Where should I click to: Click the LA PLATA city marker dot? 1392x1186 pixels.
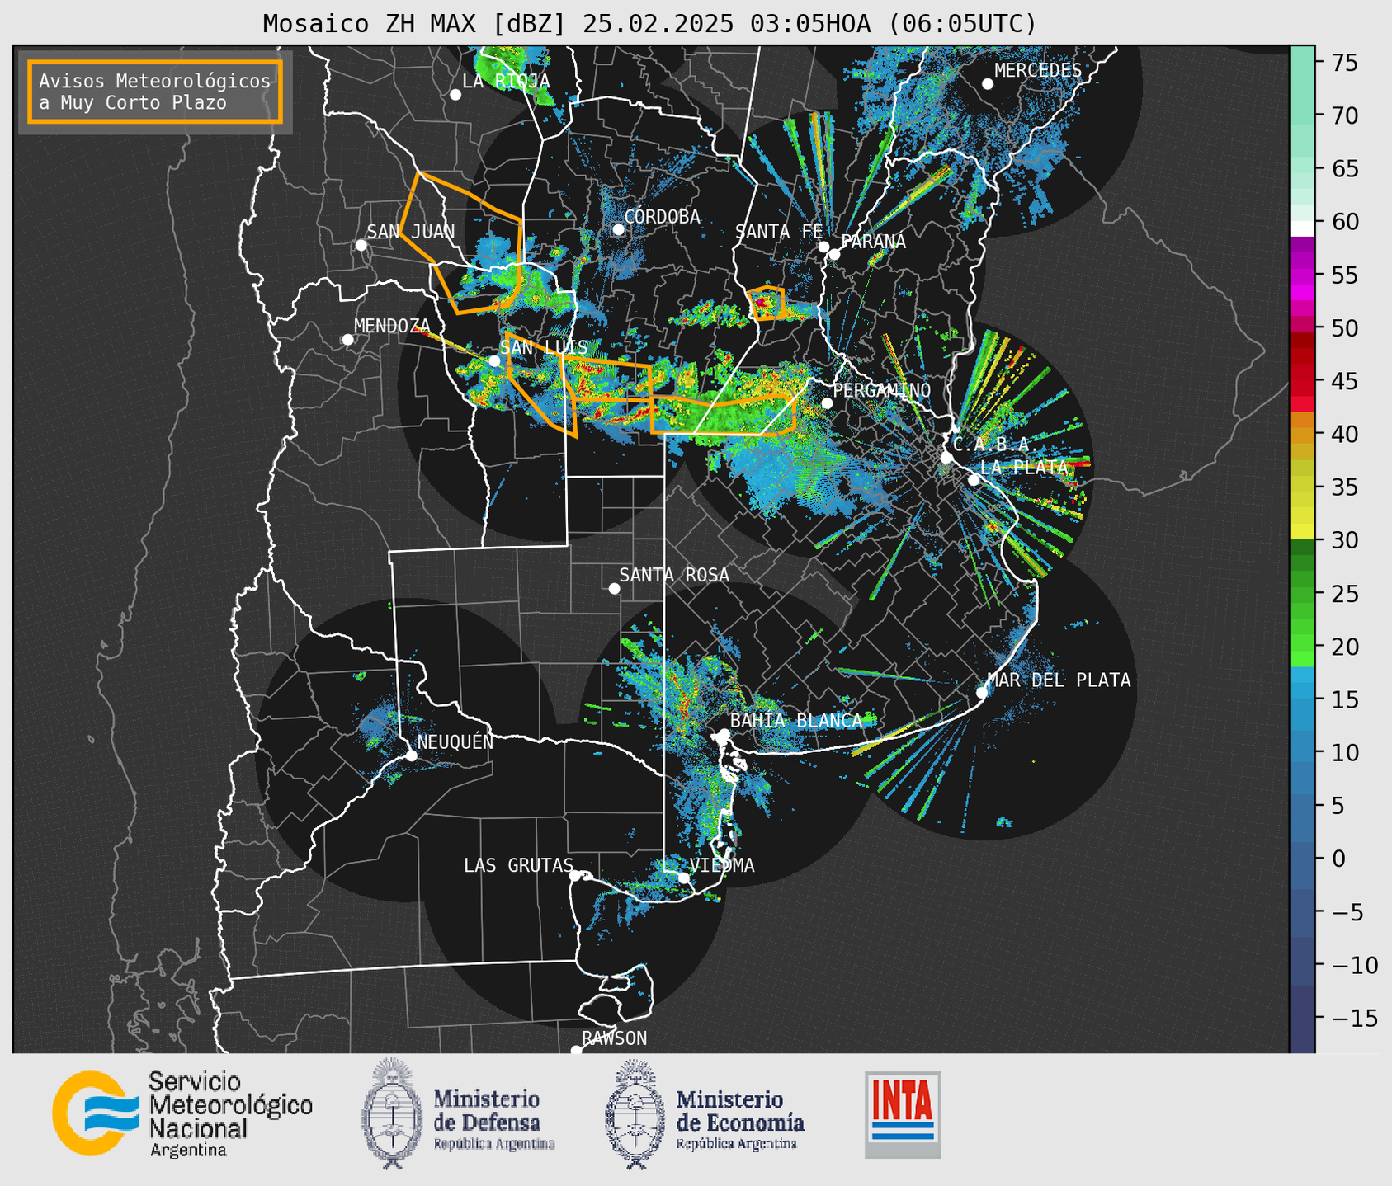[x=974, y=480]
